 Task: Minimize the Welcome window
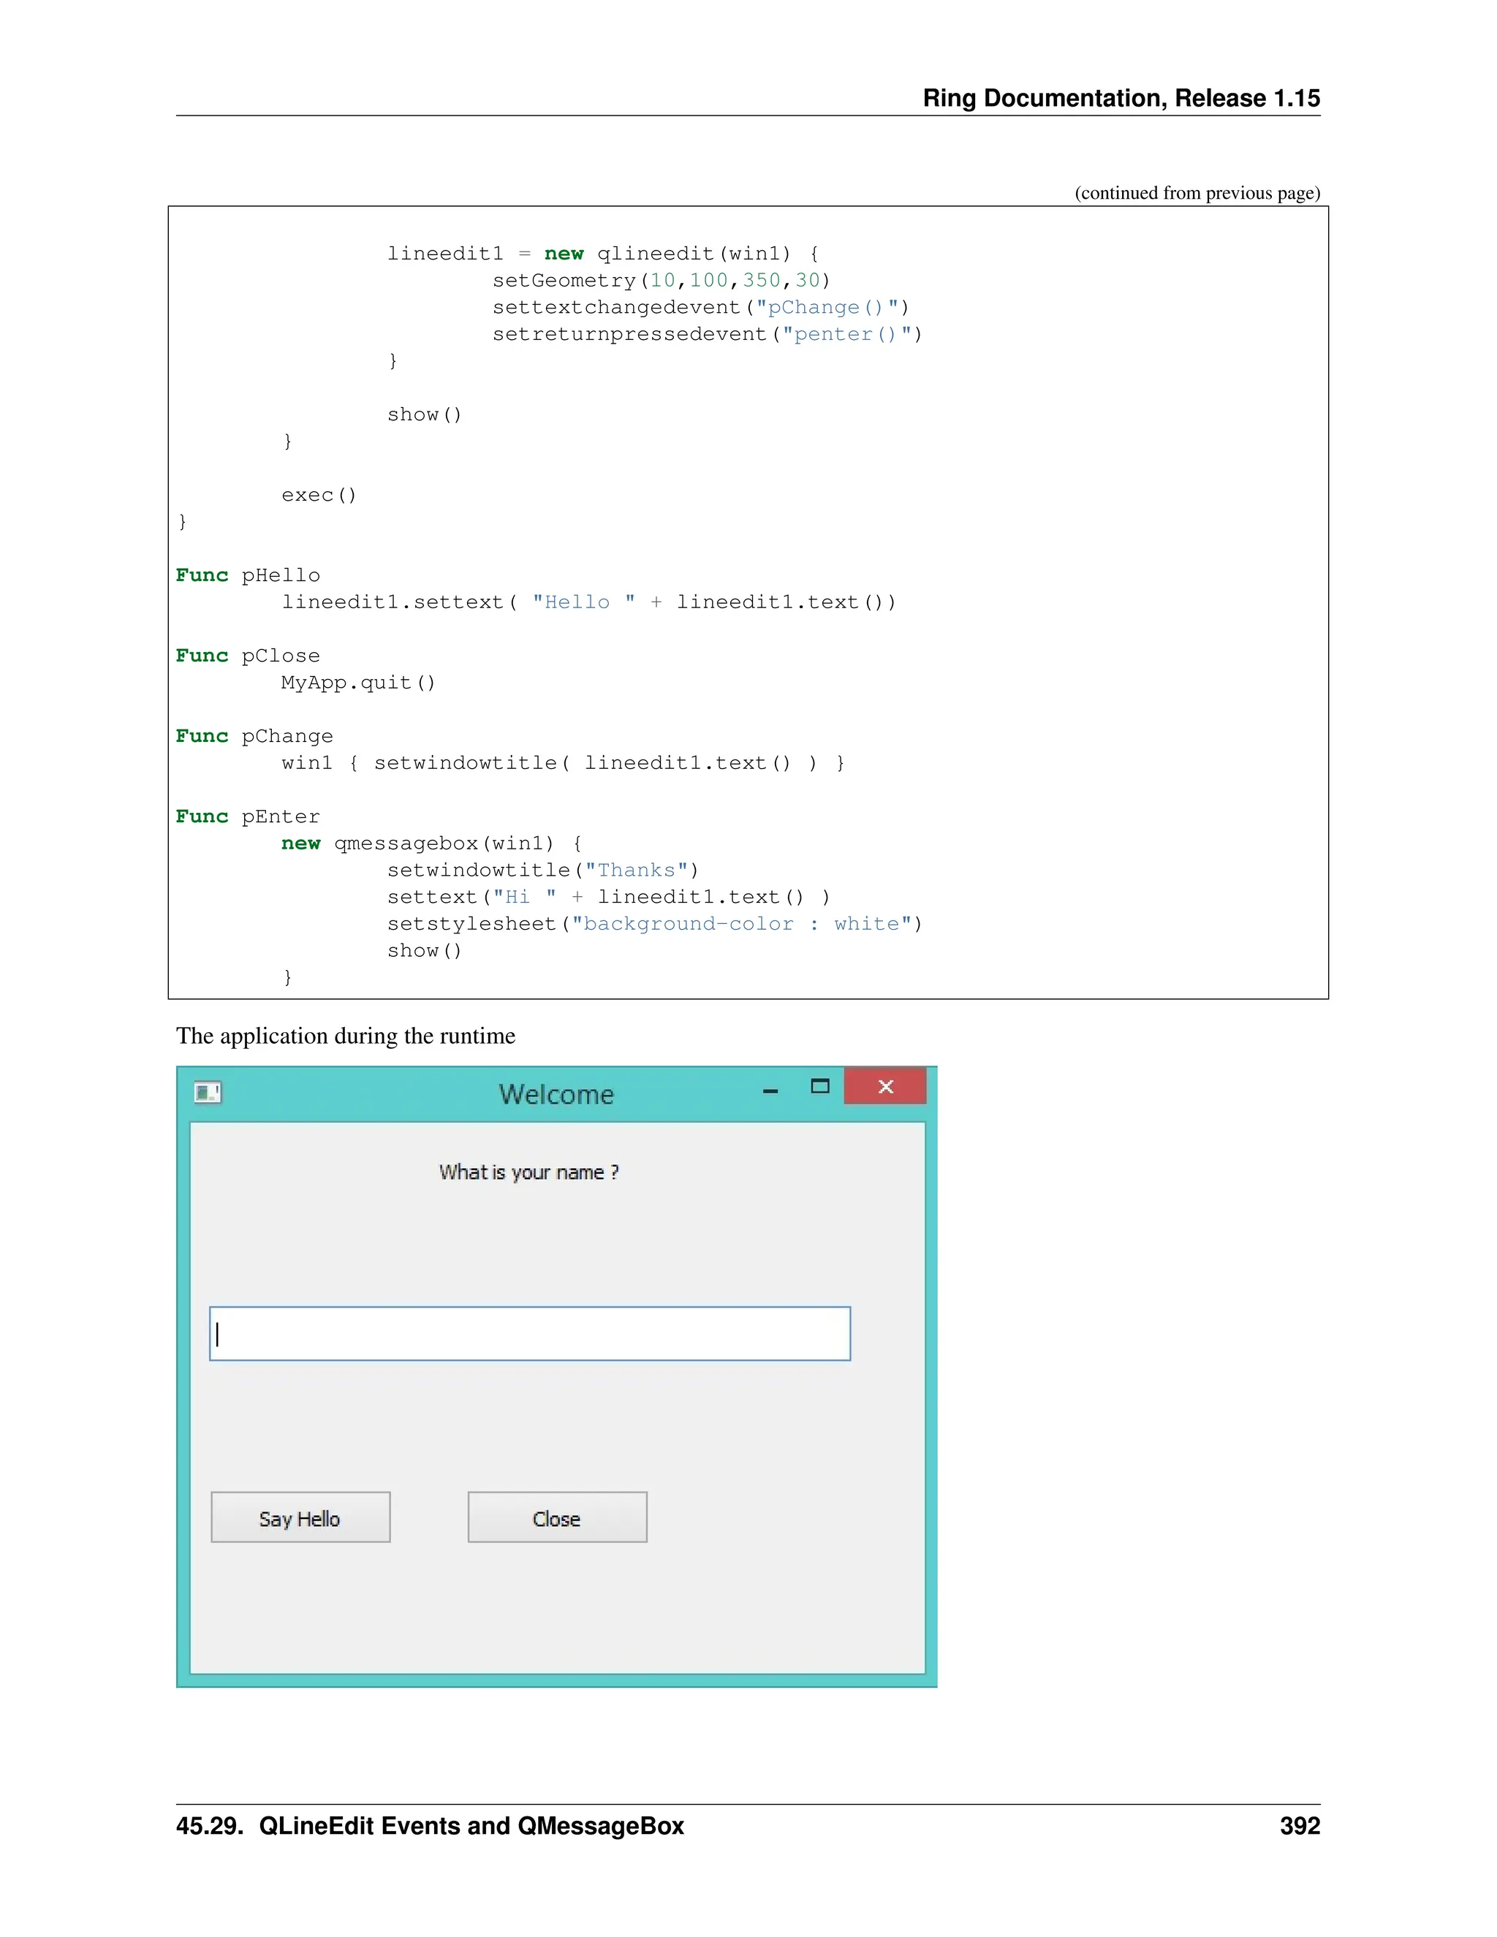[x=770, y=1090]
